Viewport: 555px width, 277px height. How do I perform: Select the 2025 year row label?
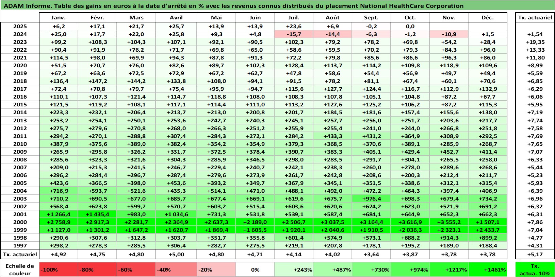coord(20,26)
